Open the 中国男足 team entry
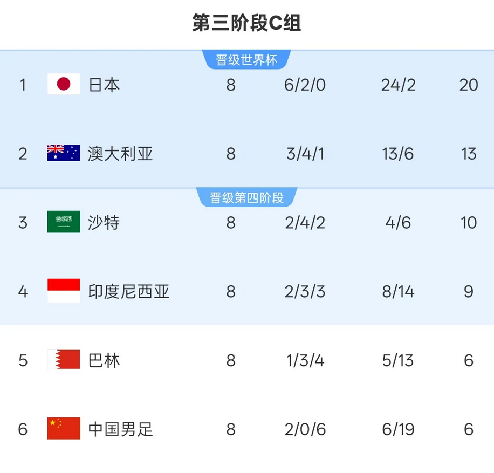This screenshot has height=473, width=494. (x=121, y=429)
